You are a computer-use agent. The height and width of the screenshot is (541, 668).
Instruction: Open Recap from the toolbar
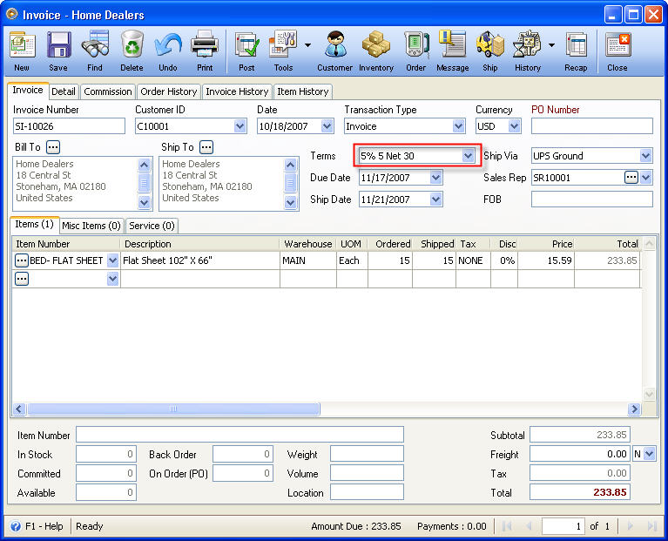pos(576,51)
